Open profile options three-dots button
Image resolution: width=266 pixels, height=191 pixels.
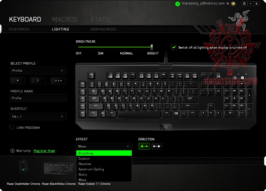coord(58,81)
